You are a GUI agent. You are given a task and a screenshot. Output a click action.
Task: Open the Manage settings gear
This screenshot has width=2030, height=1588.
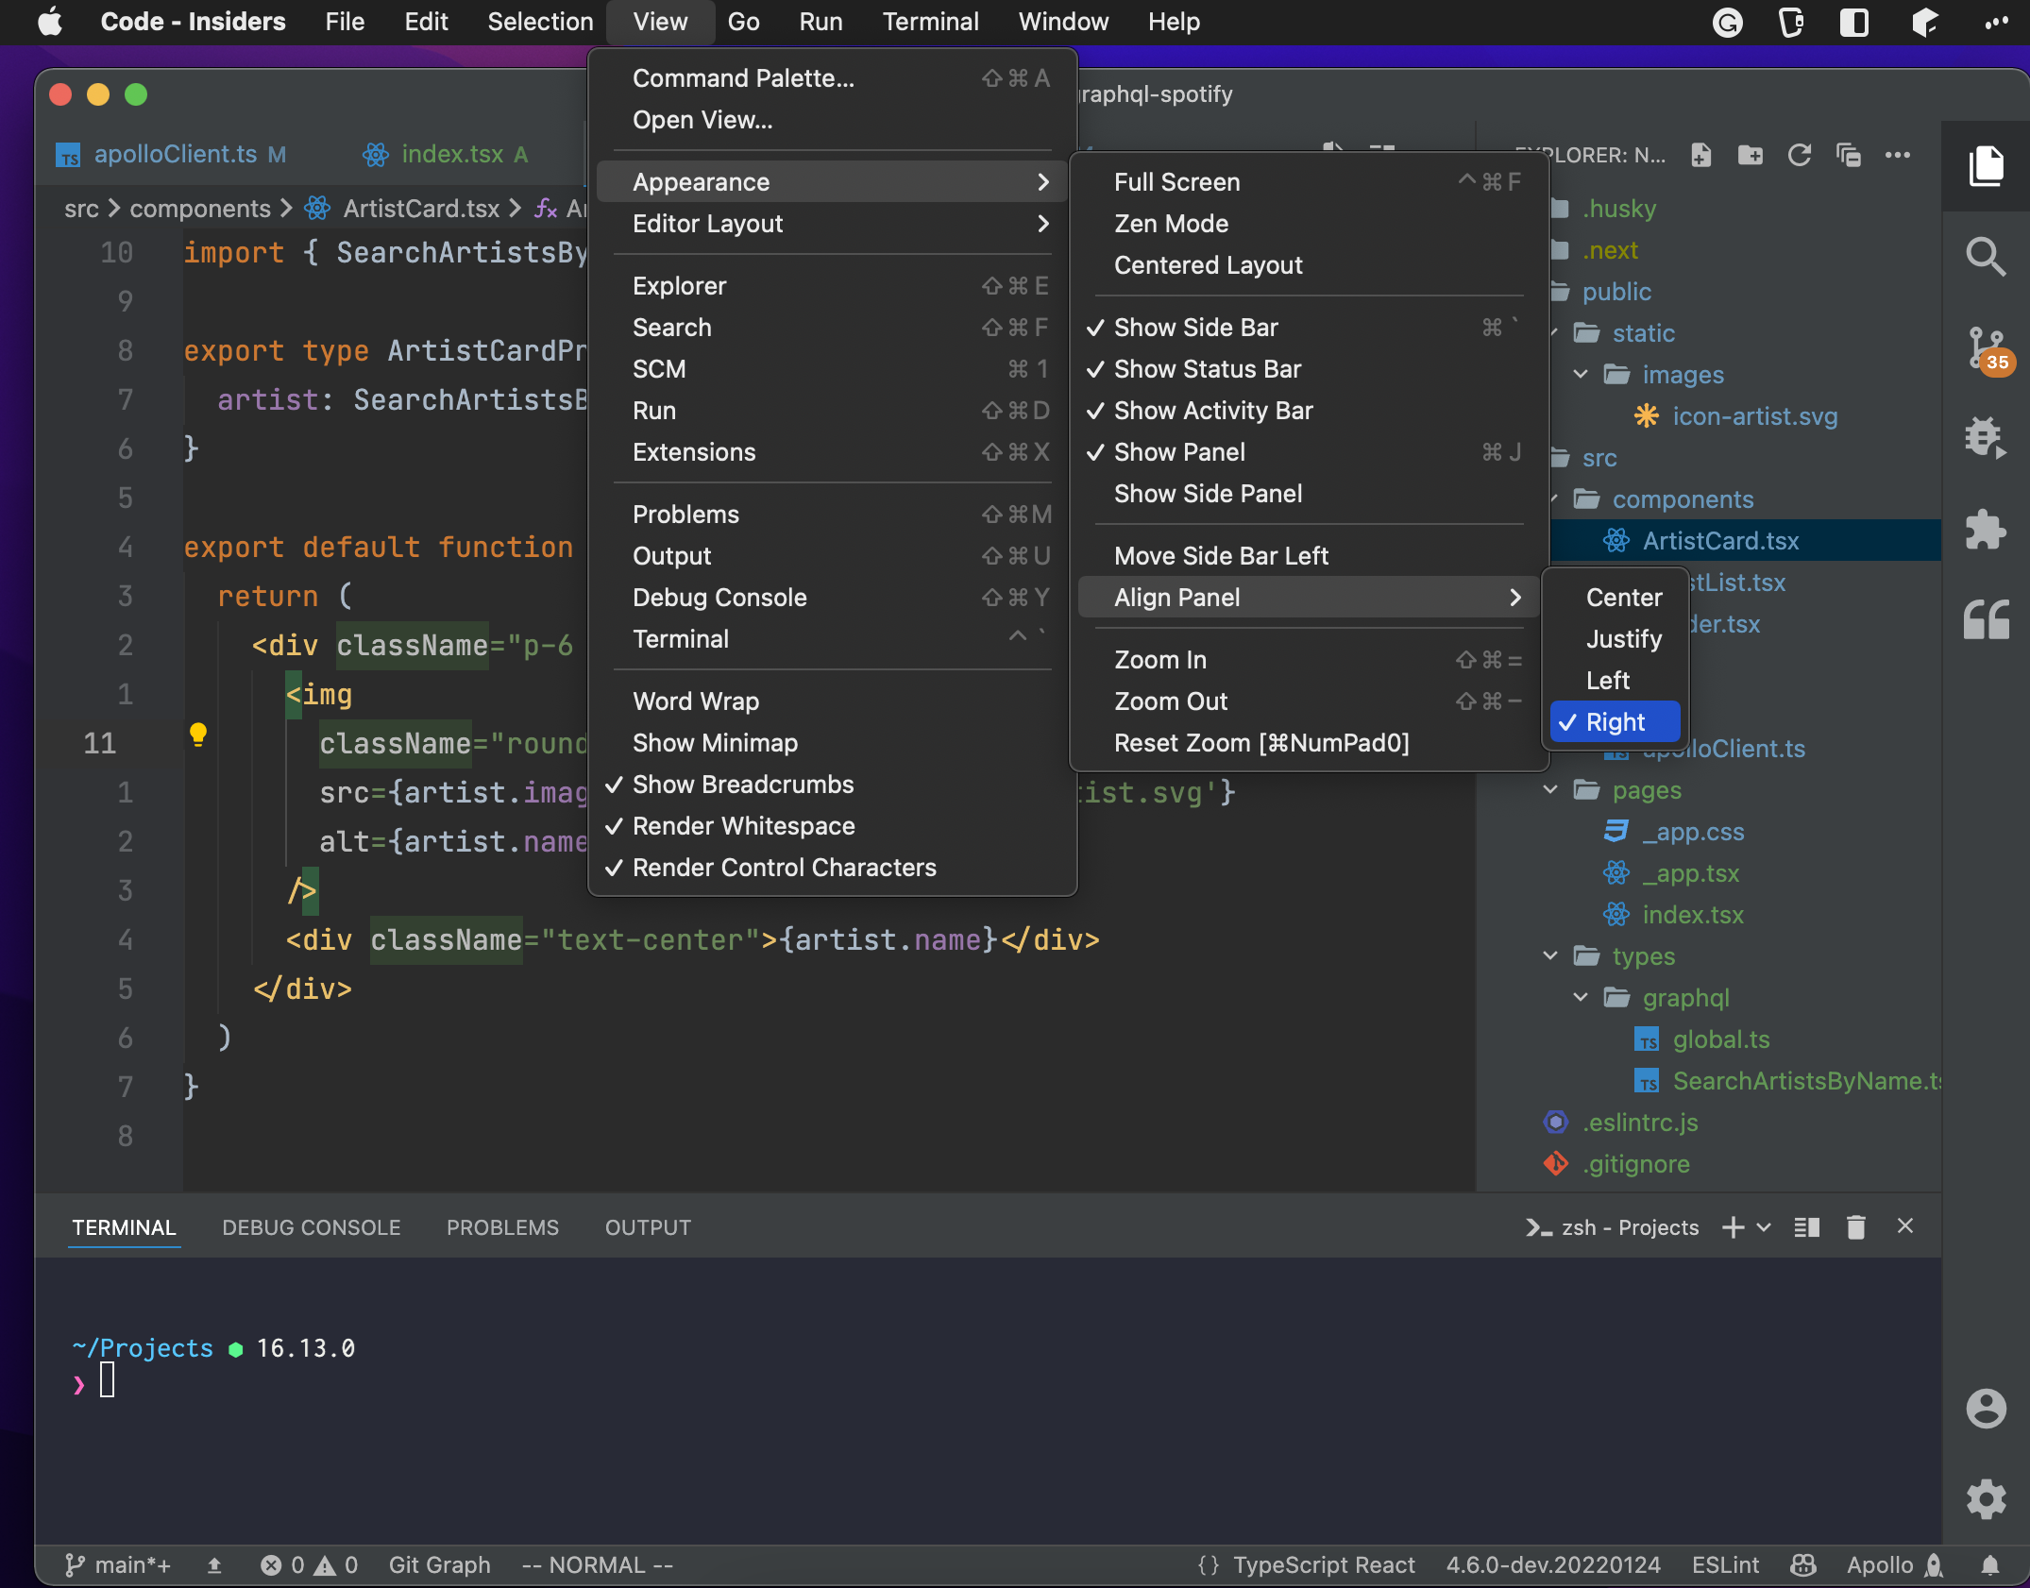click(1987, 1499)
